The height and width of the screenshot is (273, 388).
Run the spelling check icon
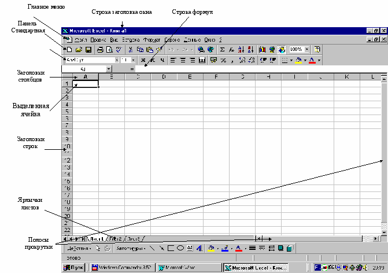coord(119,50)
